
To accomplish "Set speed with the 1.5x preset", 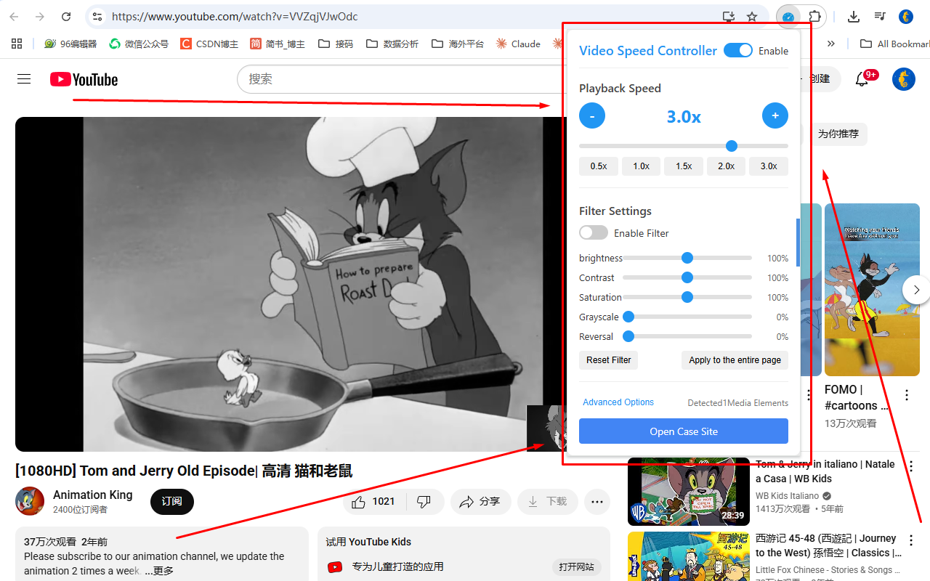I will (x=684, y=166).
